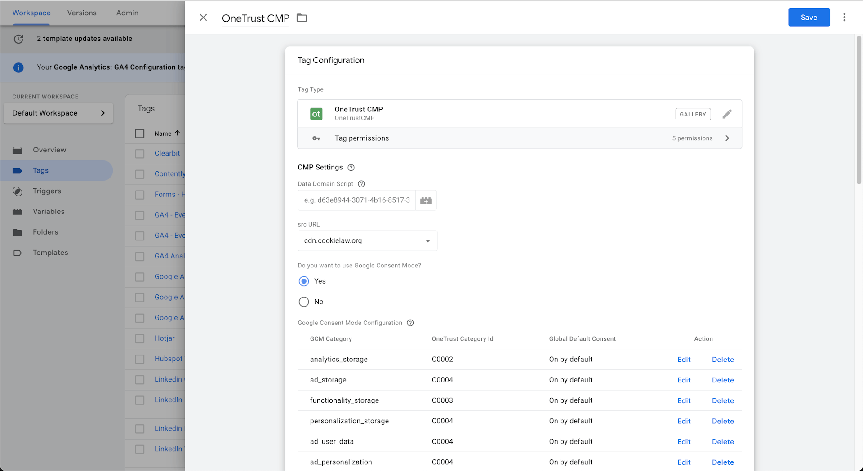Click the key icon beside Tag permissions
Screen dimensions: 863x471
[x=316, y=138]
